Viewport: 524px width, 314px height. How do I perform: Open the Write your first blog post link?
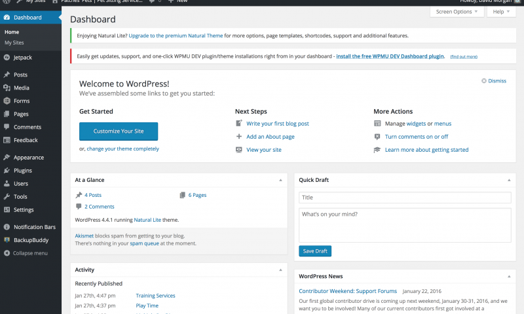[x=277, y=124]
